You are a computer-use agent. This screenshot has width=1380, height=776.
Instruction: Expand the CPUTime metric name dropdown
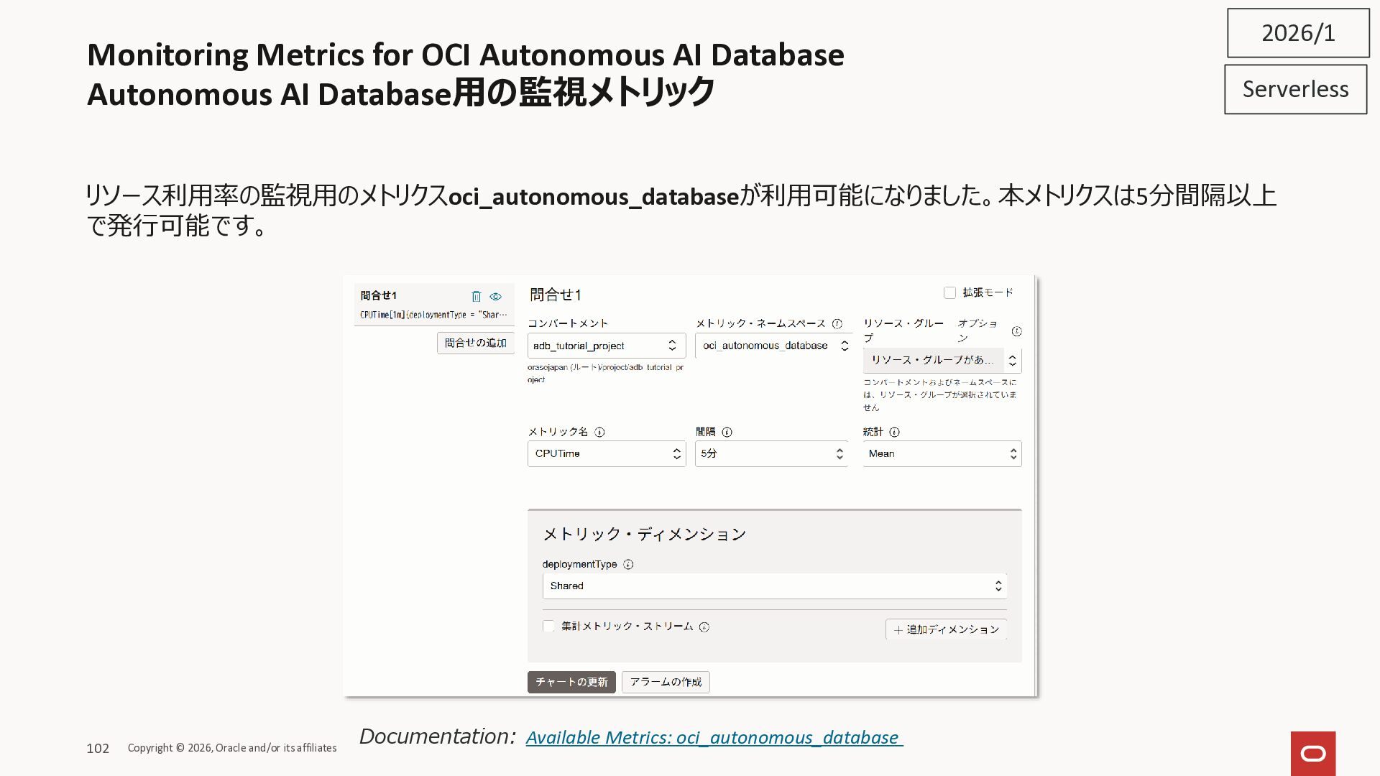tap(606, 454)
